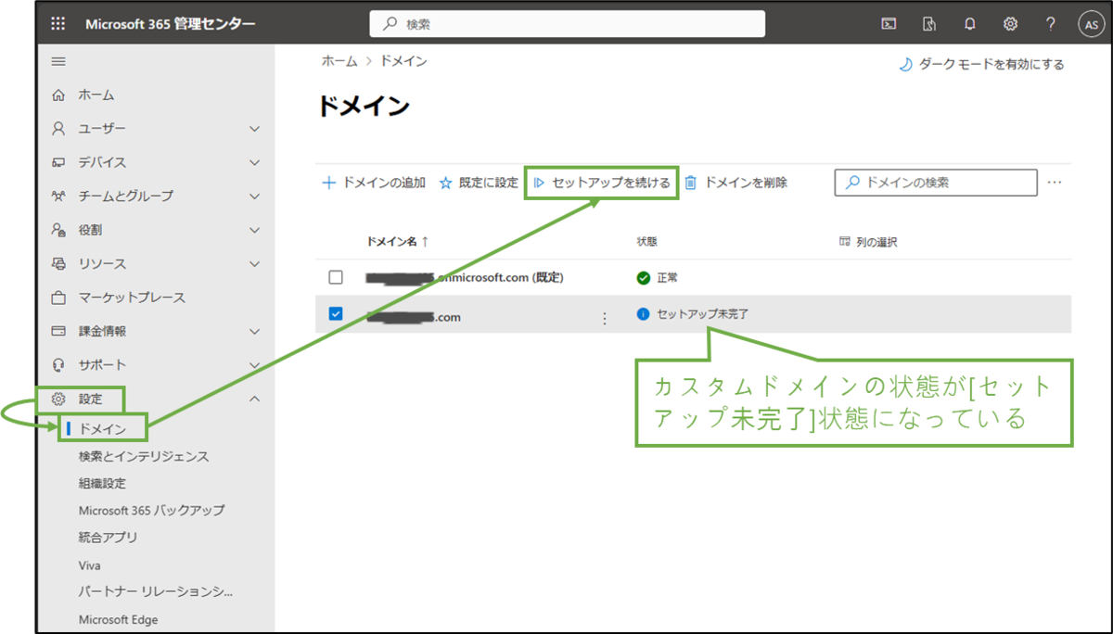This screenshot has height=634, width=1113.
Task: Click the ホーム house icon in sidebar
Action: [58, 95]
